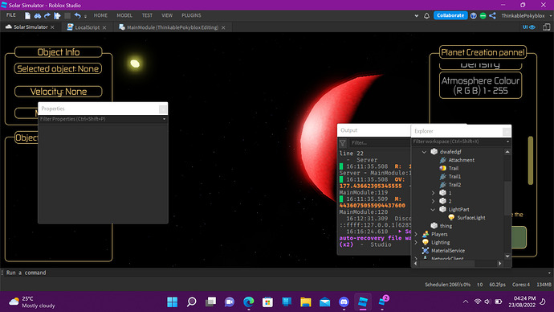Open Roblox Studio taskbar icon

(363, 302)
